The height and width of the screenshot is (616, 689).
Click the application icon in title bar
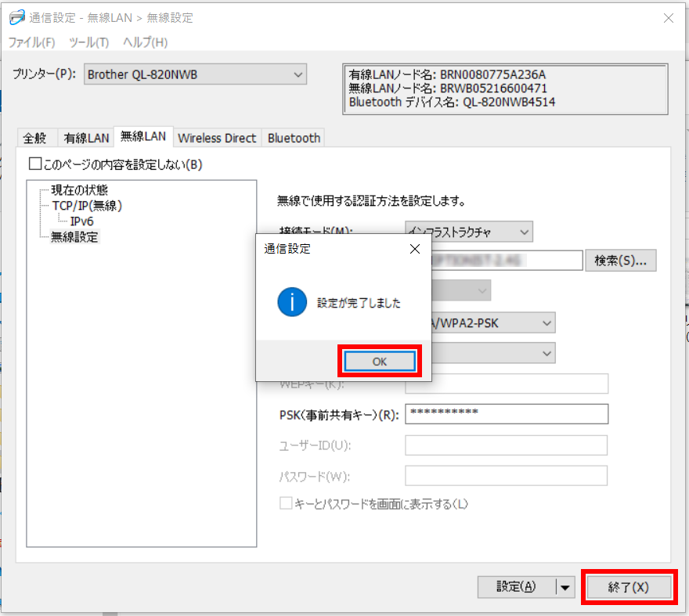point(17,17)
